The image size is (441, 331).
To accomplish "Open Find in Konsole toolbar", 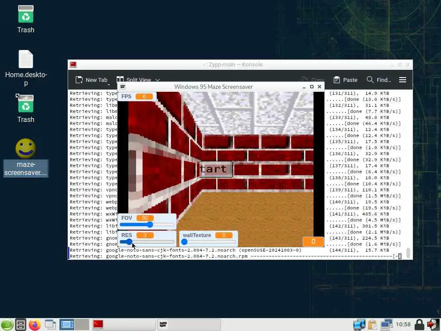I will [379, 80].
